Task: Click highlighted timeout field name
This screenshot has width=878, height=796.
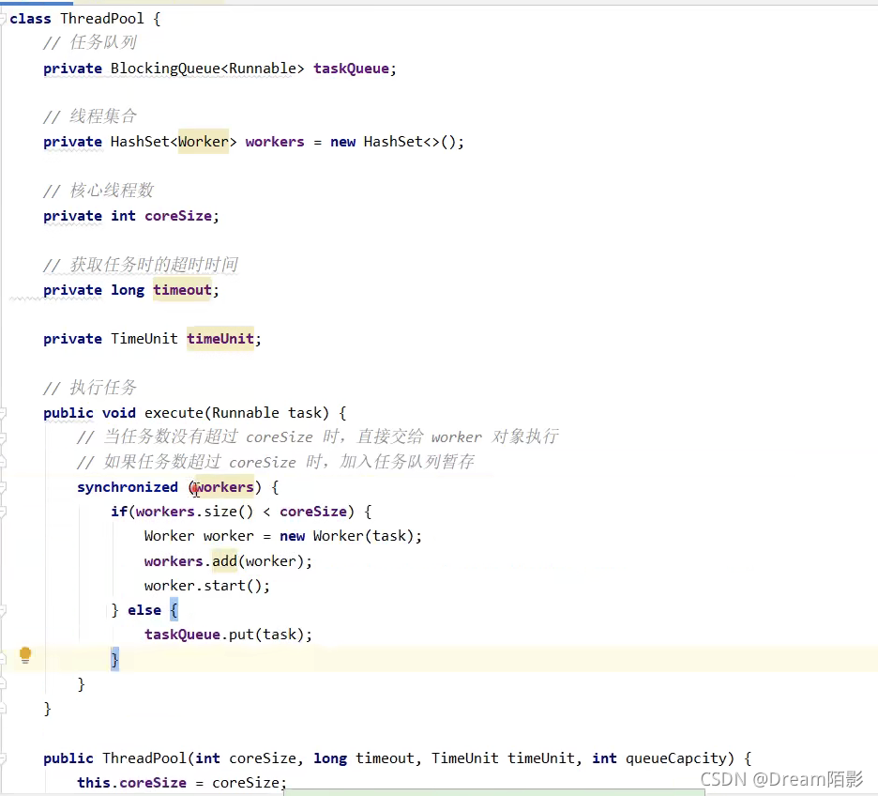Action: click(x=183, y=290)
